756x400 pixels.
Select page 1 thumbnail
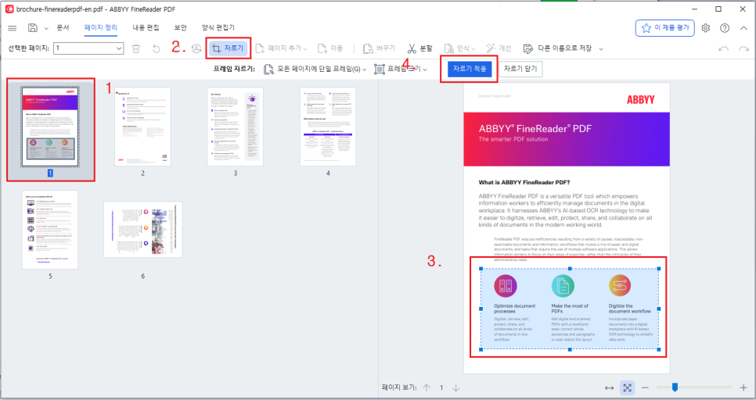click(50, 127)
